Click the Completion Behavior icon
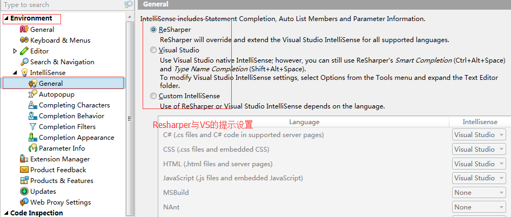 pos(33,116)
